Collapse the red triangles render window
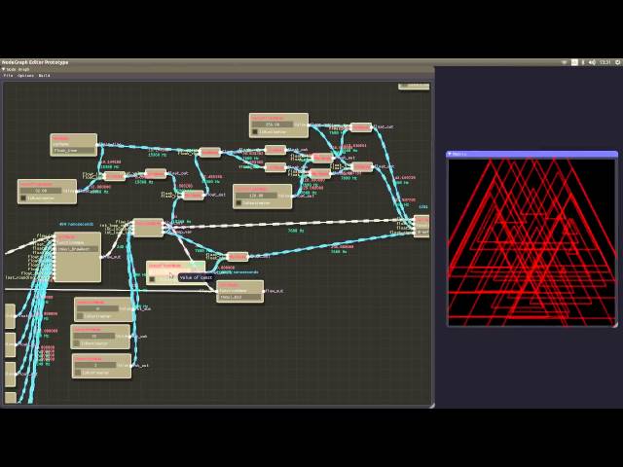 coord(450,154)
